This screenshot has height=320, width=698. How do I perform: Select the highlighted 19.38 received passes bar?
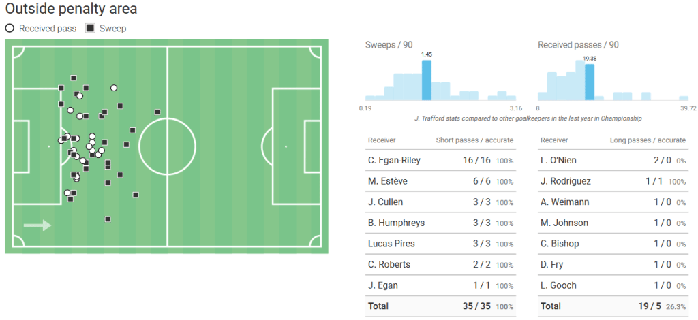(590, 82)
